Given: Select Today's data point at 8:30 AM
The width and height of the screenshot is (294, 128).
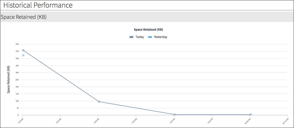Looking at the screenshot, I should [x=23, y=50].
